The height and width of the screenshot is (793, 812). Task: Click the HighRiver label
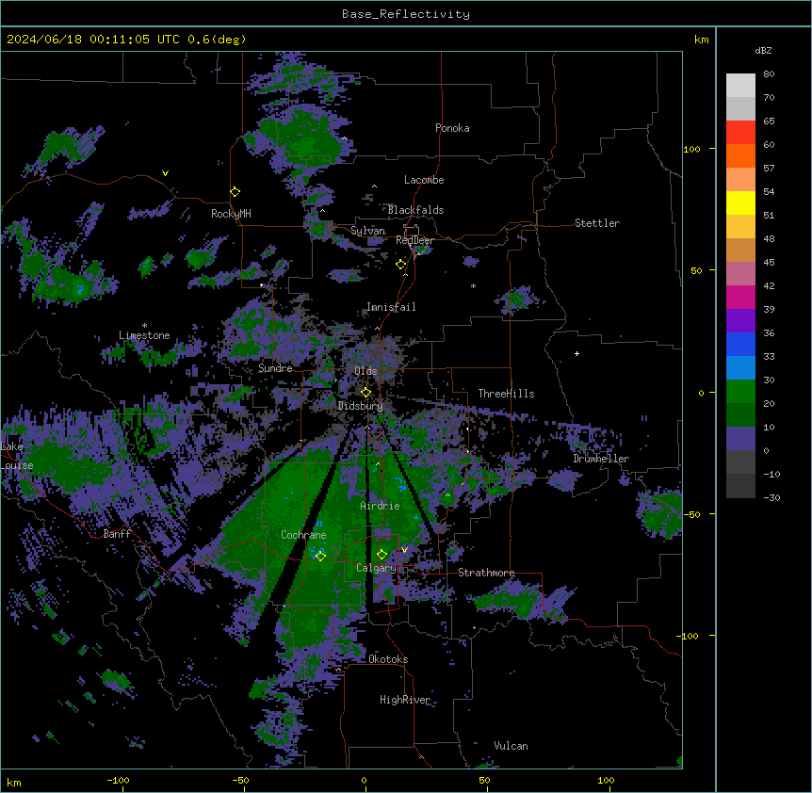pyautogui.click(x=405, y=700)
